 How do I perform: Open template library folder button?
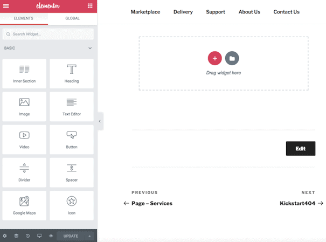coord(232,58)
